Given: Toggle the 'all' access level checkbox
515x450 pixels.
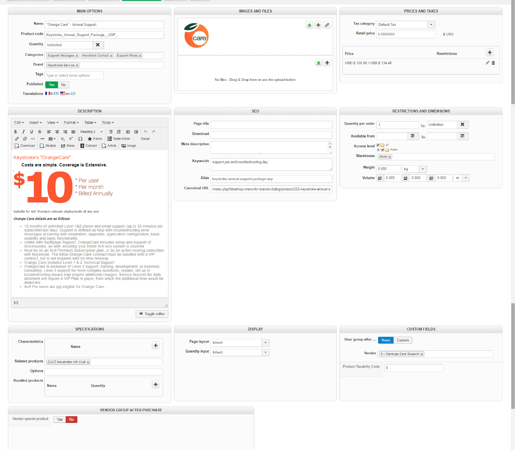Looking at the screenshot, I should (378, 145).
